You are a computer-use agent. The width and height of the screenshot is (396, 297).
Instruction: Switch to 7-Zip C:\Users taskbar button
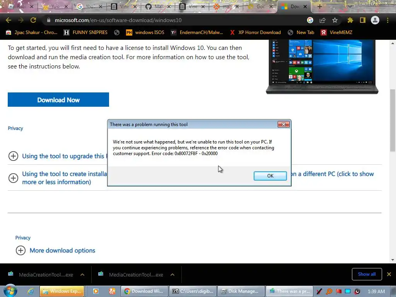pos(193,291)
